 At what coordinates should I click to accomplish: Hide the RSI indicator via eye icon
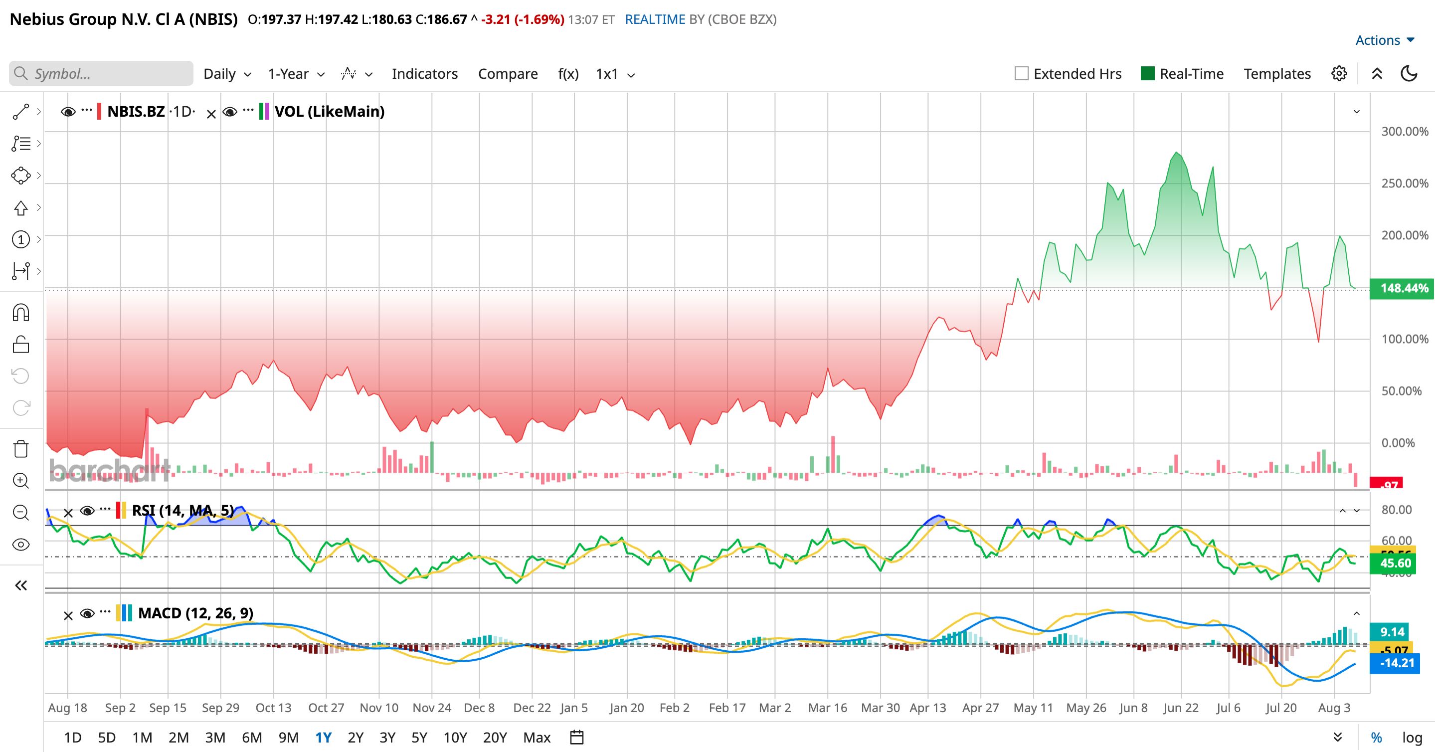pos(87,511)
